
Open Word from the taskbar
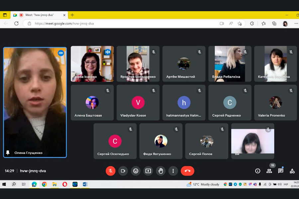pos(85,184)
